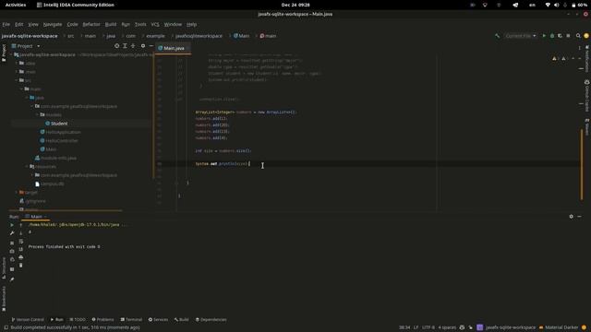Screen dimensions: 591x332
Task: Open the Terminal tool window
Action: click(131, 320)
